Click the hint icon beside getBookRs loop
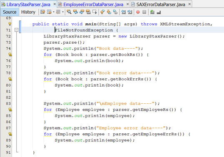The width and height of the screenshot is (224, 157). click(x=10, y=55)
